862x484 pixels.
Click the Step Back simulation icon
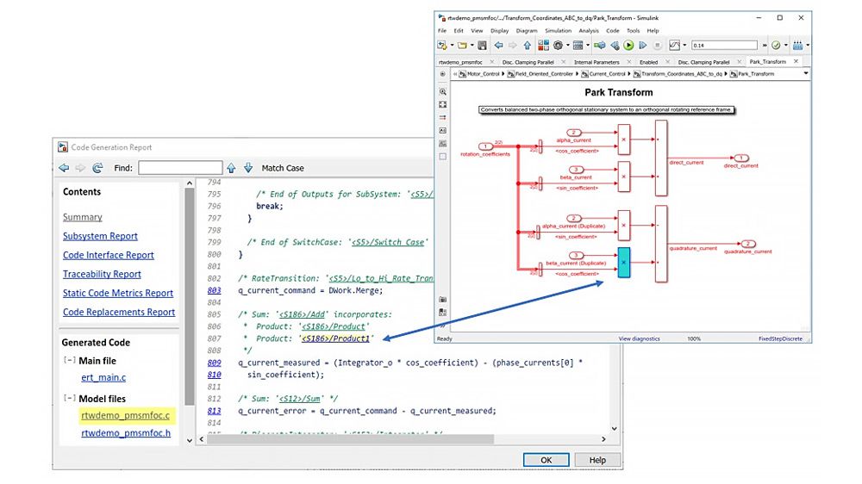(615, 45)
